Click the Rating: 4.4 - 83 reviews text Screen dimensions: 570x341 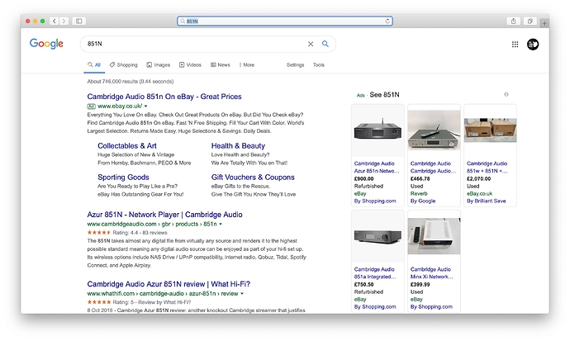[x=140, y=232]
